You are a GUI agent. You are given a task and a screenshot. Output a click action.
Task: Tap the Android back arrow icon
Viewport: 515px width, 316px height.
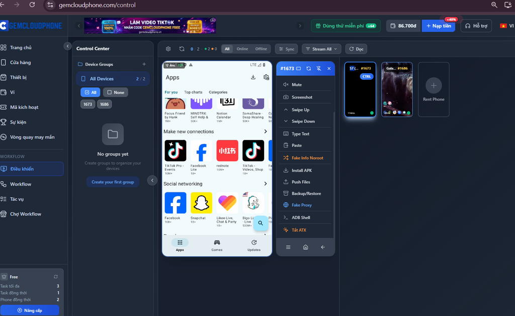(x=323, y=247)
